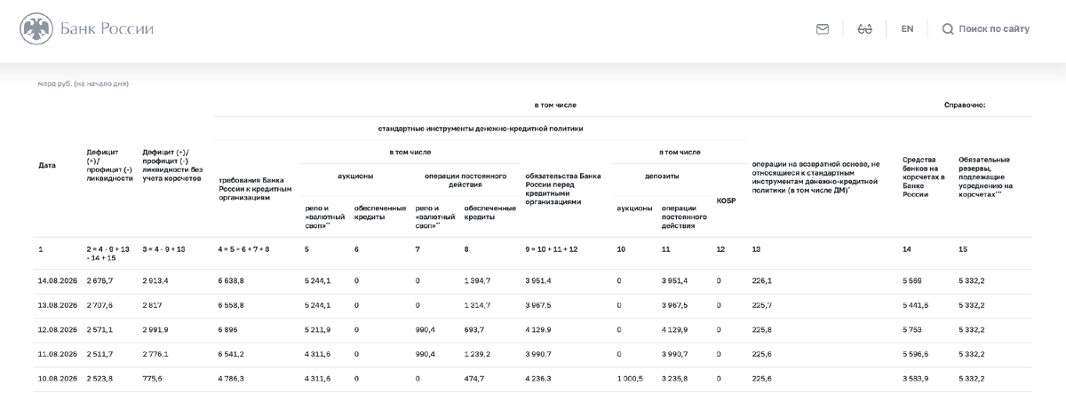Select the value 2 523,8

click(99, 378)
